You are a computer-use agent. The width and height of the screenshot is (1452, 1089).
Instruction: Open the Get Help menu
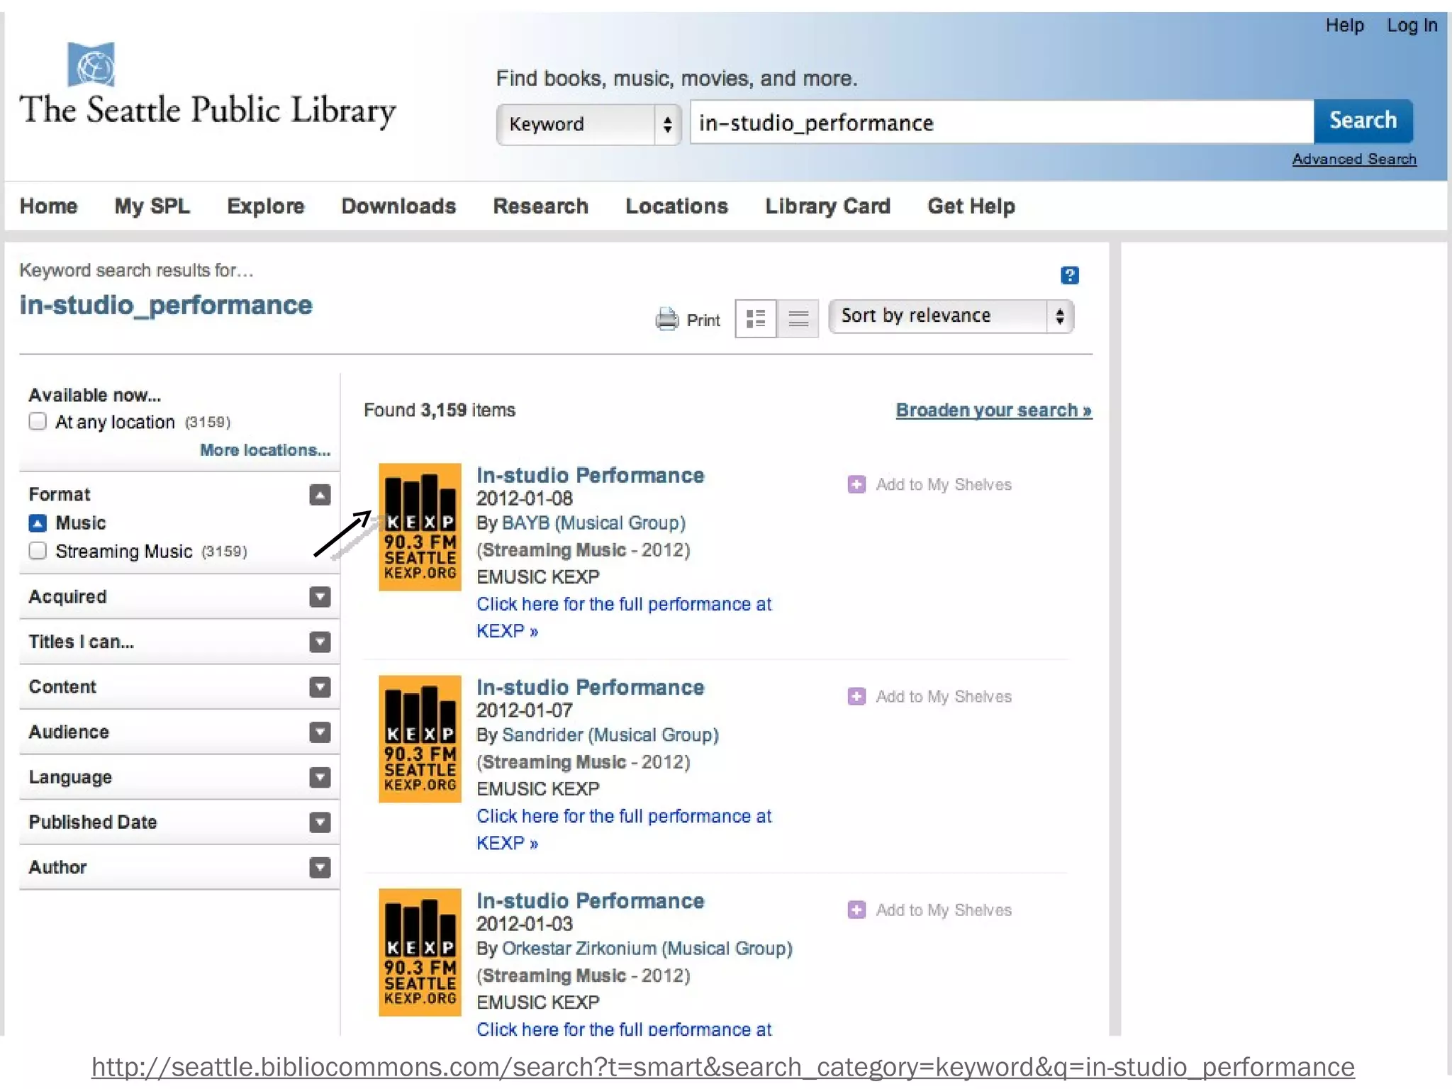click(971, 206)
